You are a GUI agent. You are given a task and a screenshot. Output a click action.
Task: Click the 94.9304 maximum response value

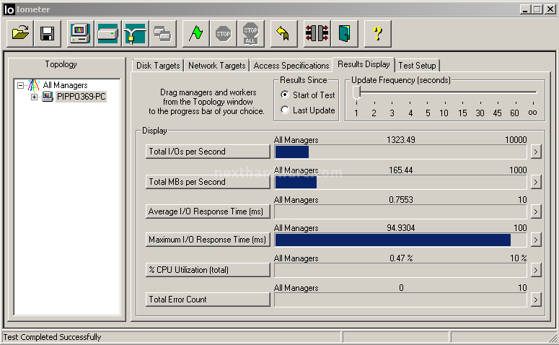[x=401, y=228]
